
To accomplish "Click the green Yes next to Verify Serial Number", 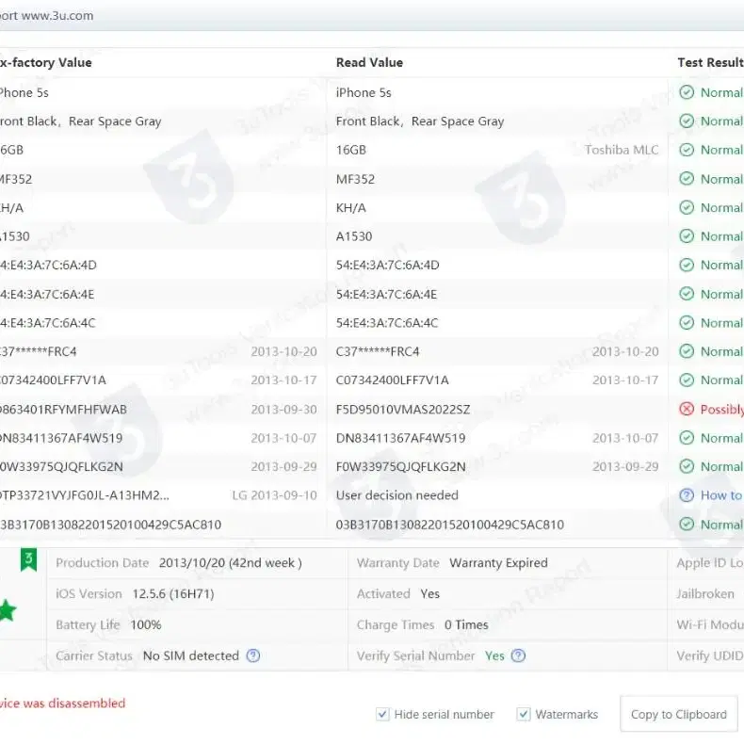I will click(x=494, y=655).
